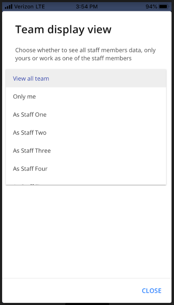Click the divider line above the footer

pyautogui.click(x=87, y=278)
